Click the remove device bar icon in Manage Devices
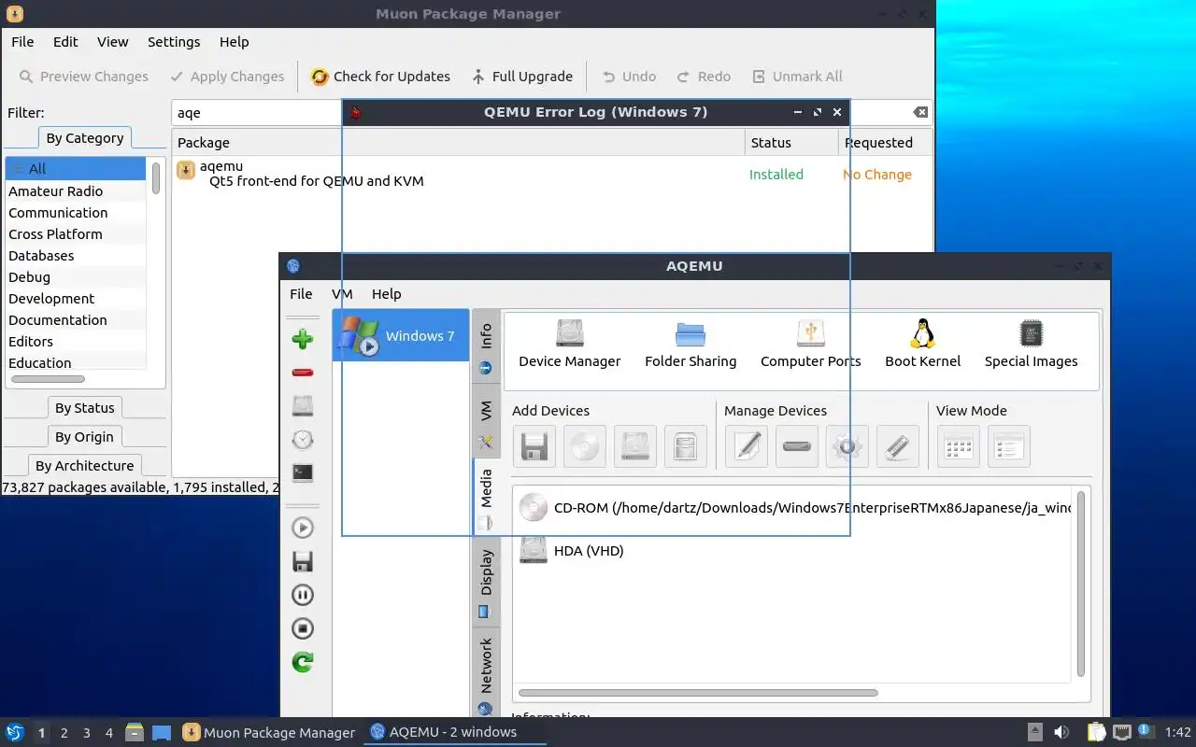Viewport: 1196px width, 747px height. (797, 446)
